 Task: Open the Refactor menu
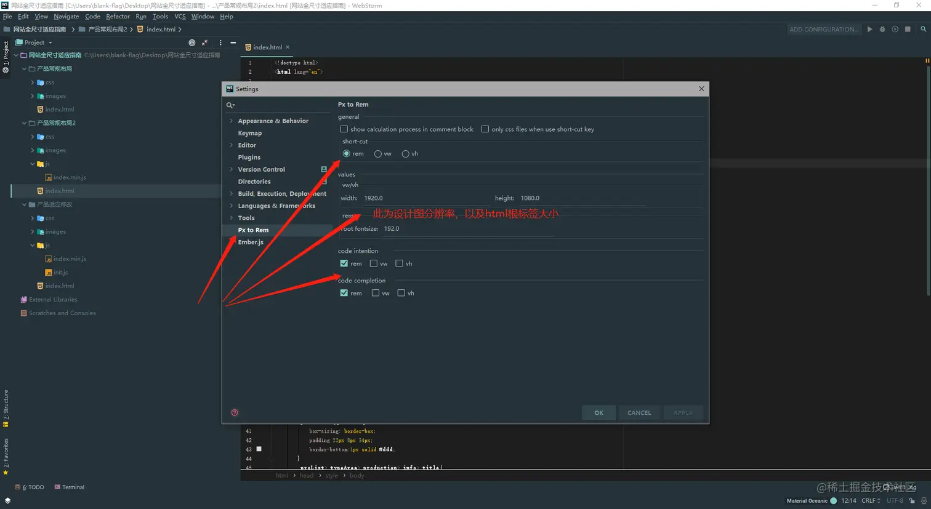click(x=118, y=17)
